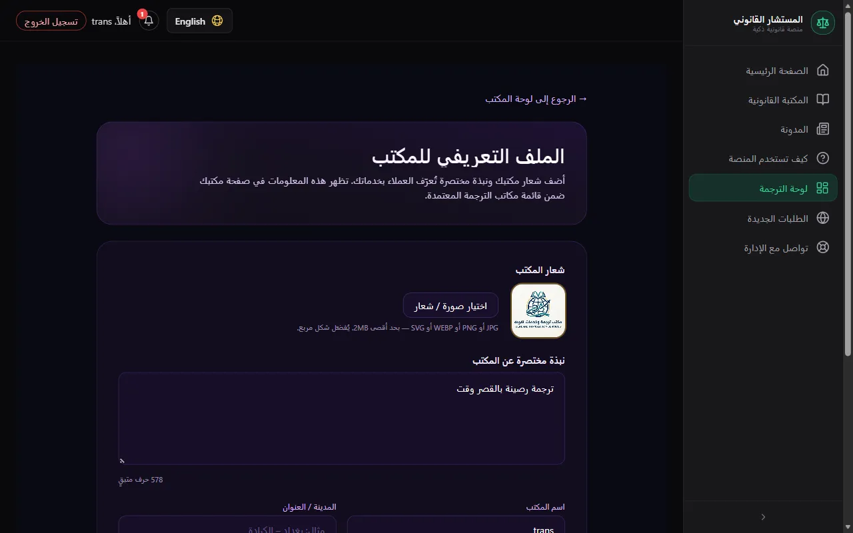Viewport: 853px width, 533px height.
Task: Collapse the sidebar with the bottom chevron
Action: [763, 517]
